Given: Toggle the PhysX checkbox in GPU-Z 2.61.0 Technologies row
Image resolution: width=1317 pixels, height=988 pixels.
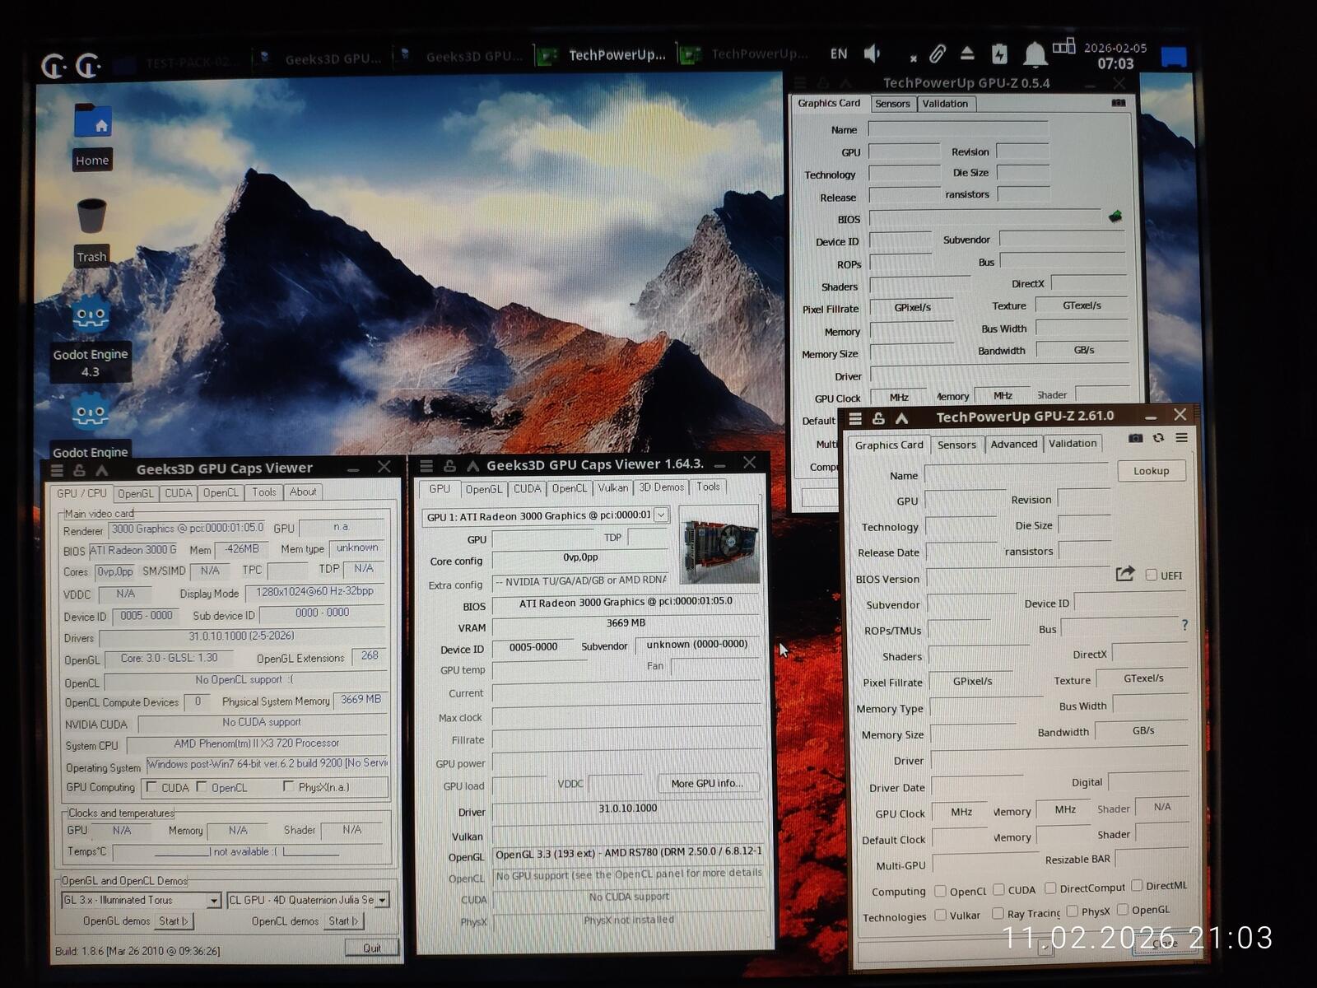Looking at the screenshot, I should click(x=1072, y=911).
